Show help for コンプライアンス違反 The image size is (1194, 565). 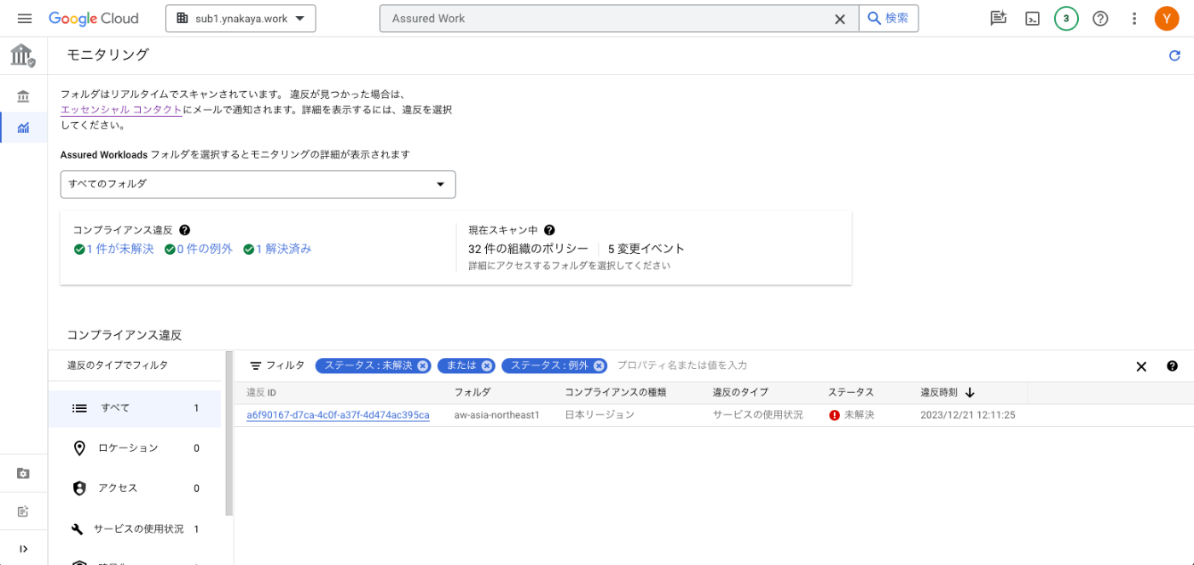click(x=185, y=230)
